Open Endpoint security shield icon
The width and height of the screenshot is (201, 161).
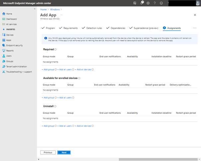(x=4, y=45)
